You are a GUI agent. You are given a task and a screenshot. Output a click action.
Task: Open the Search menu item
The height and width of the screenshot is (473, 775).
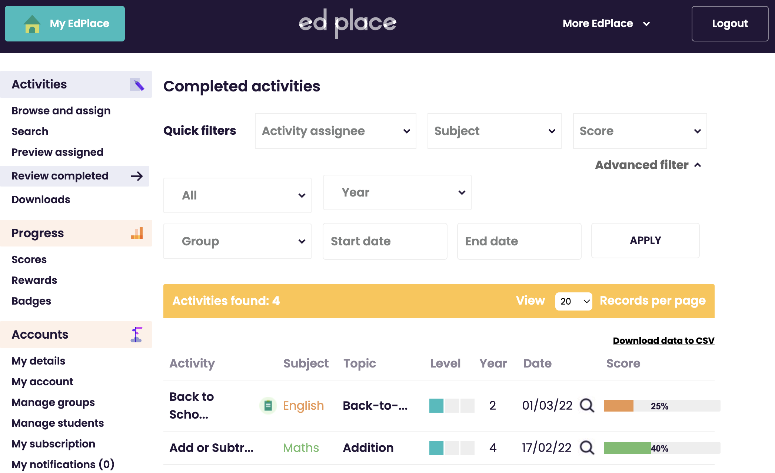30,132
